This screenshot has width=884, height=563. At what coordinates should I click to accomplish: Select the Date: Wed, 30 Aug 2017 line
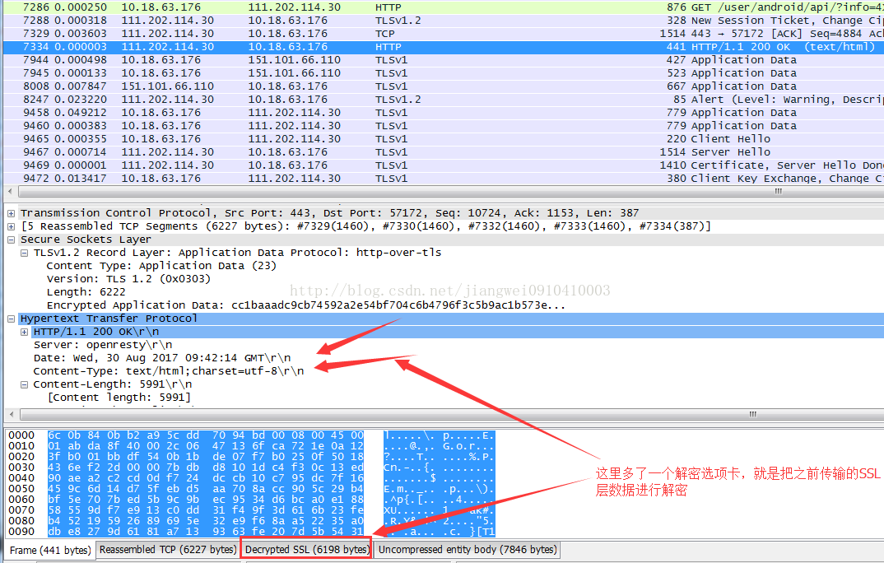[x=162, y=358]
